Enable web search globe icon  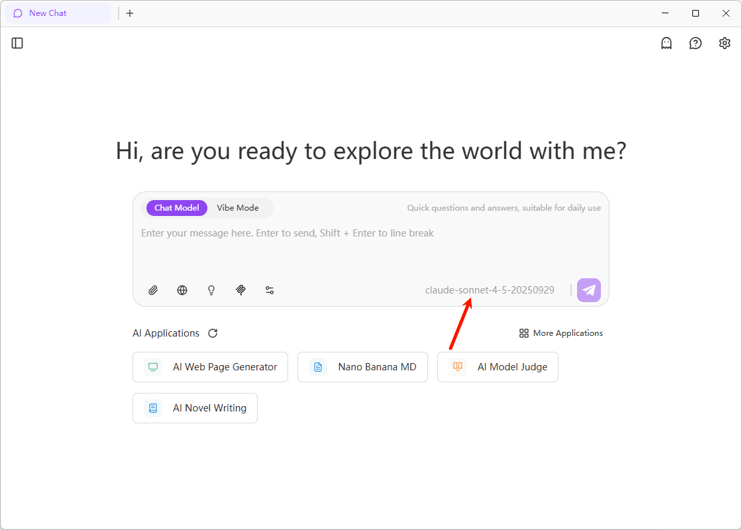click(x=182, y=290)
